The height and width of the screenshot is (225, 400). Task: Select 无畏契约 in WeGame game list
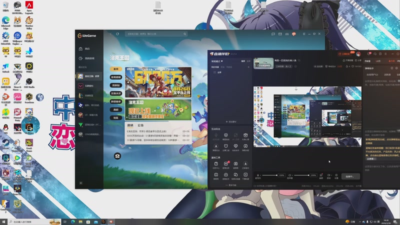coord(86,85)
